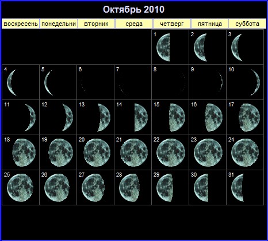Click date number 8 in the calendar
The image size is (268, 241).
point(155,69)
